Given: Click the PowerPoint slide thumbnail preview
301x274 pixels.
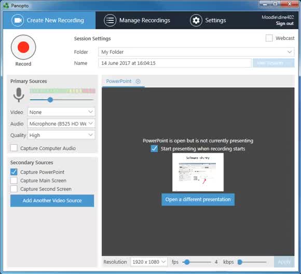Looking at the screenshot, I should (198, 172).
